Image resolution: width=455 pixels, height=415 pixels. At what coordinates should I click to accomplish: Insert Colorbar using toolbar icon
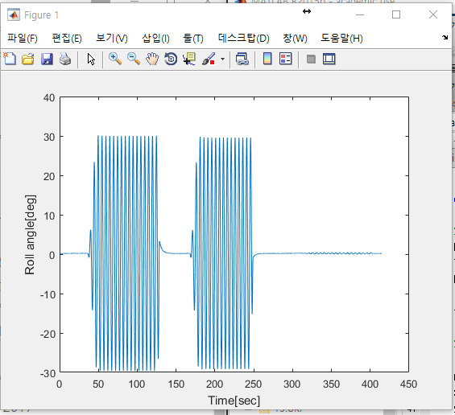pos(267,59)
